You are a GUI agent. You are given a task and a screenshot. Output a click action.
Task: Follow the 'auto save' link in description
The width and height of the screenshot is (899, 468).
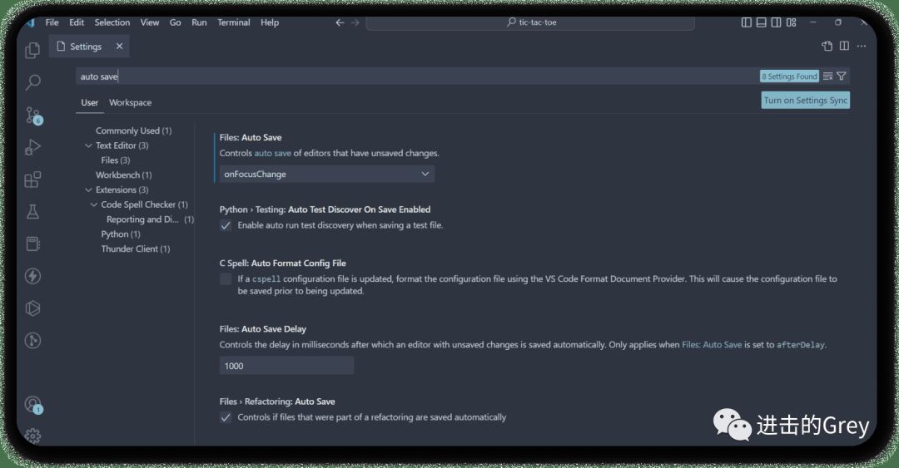point(272,154)
